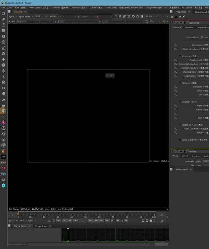Toggle animation button beside Fstop
Viewport: 209px width, 249px height.
175,133
